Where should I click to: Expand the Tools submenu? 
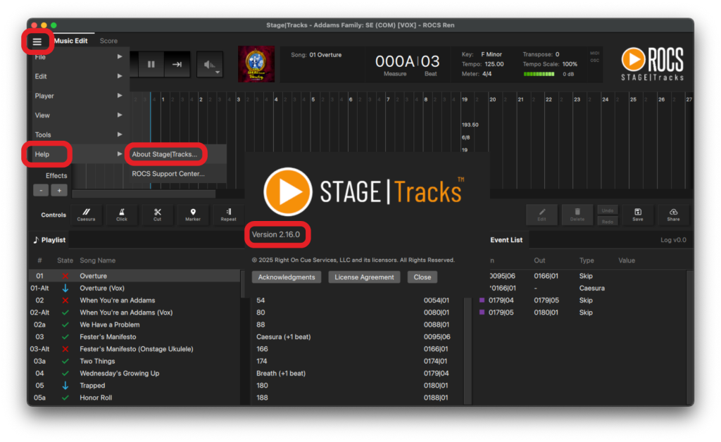[x=77, y=134]
